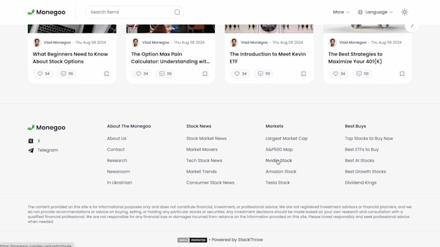This screenshot has width=440, height=247.
Task: Toggle the light/dark theme sun icon
Action: click(x=404, y=12)
